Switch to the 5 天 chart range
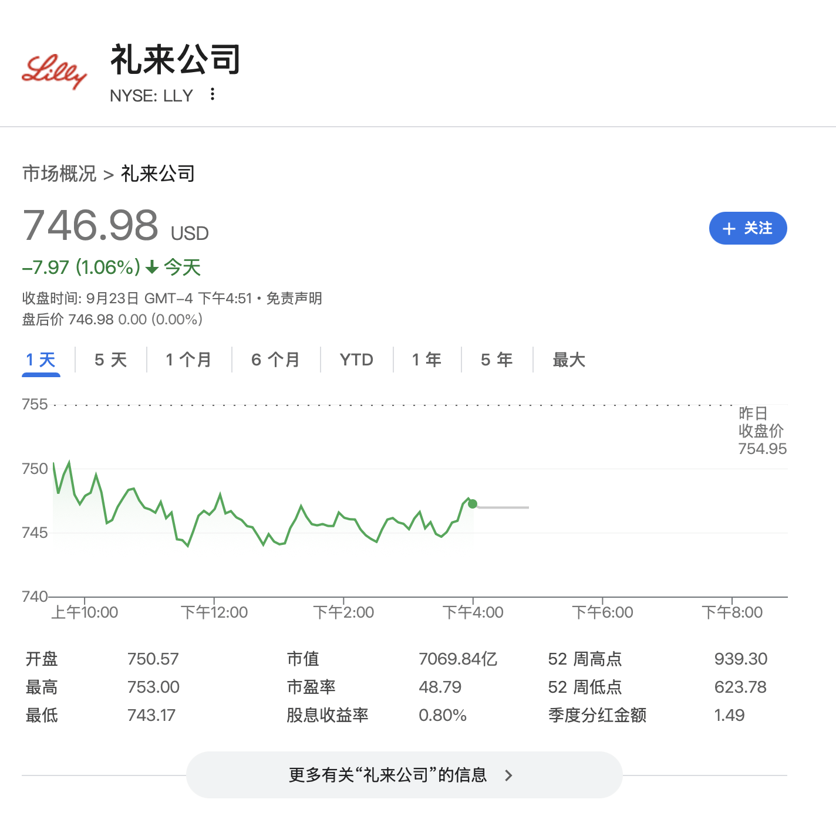 tap(110, 360)
